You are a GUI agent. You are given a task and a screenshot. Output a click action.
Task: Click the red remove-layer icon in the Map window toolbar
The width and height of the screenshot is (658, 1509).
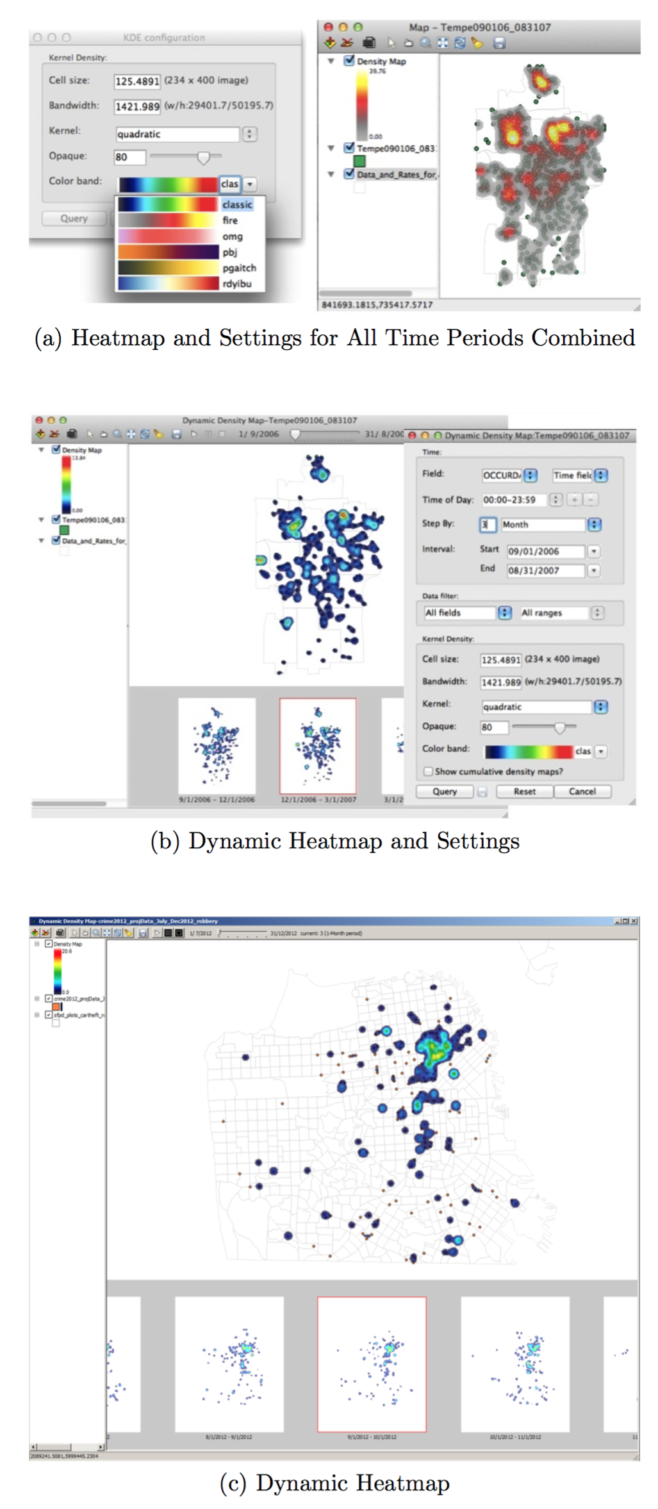pos(347,43)
